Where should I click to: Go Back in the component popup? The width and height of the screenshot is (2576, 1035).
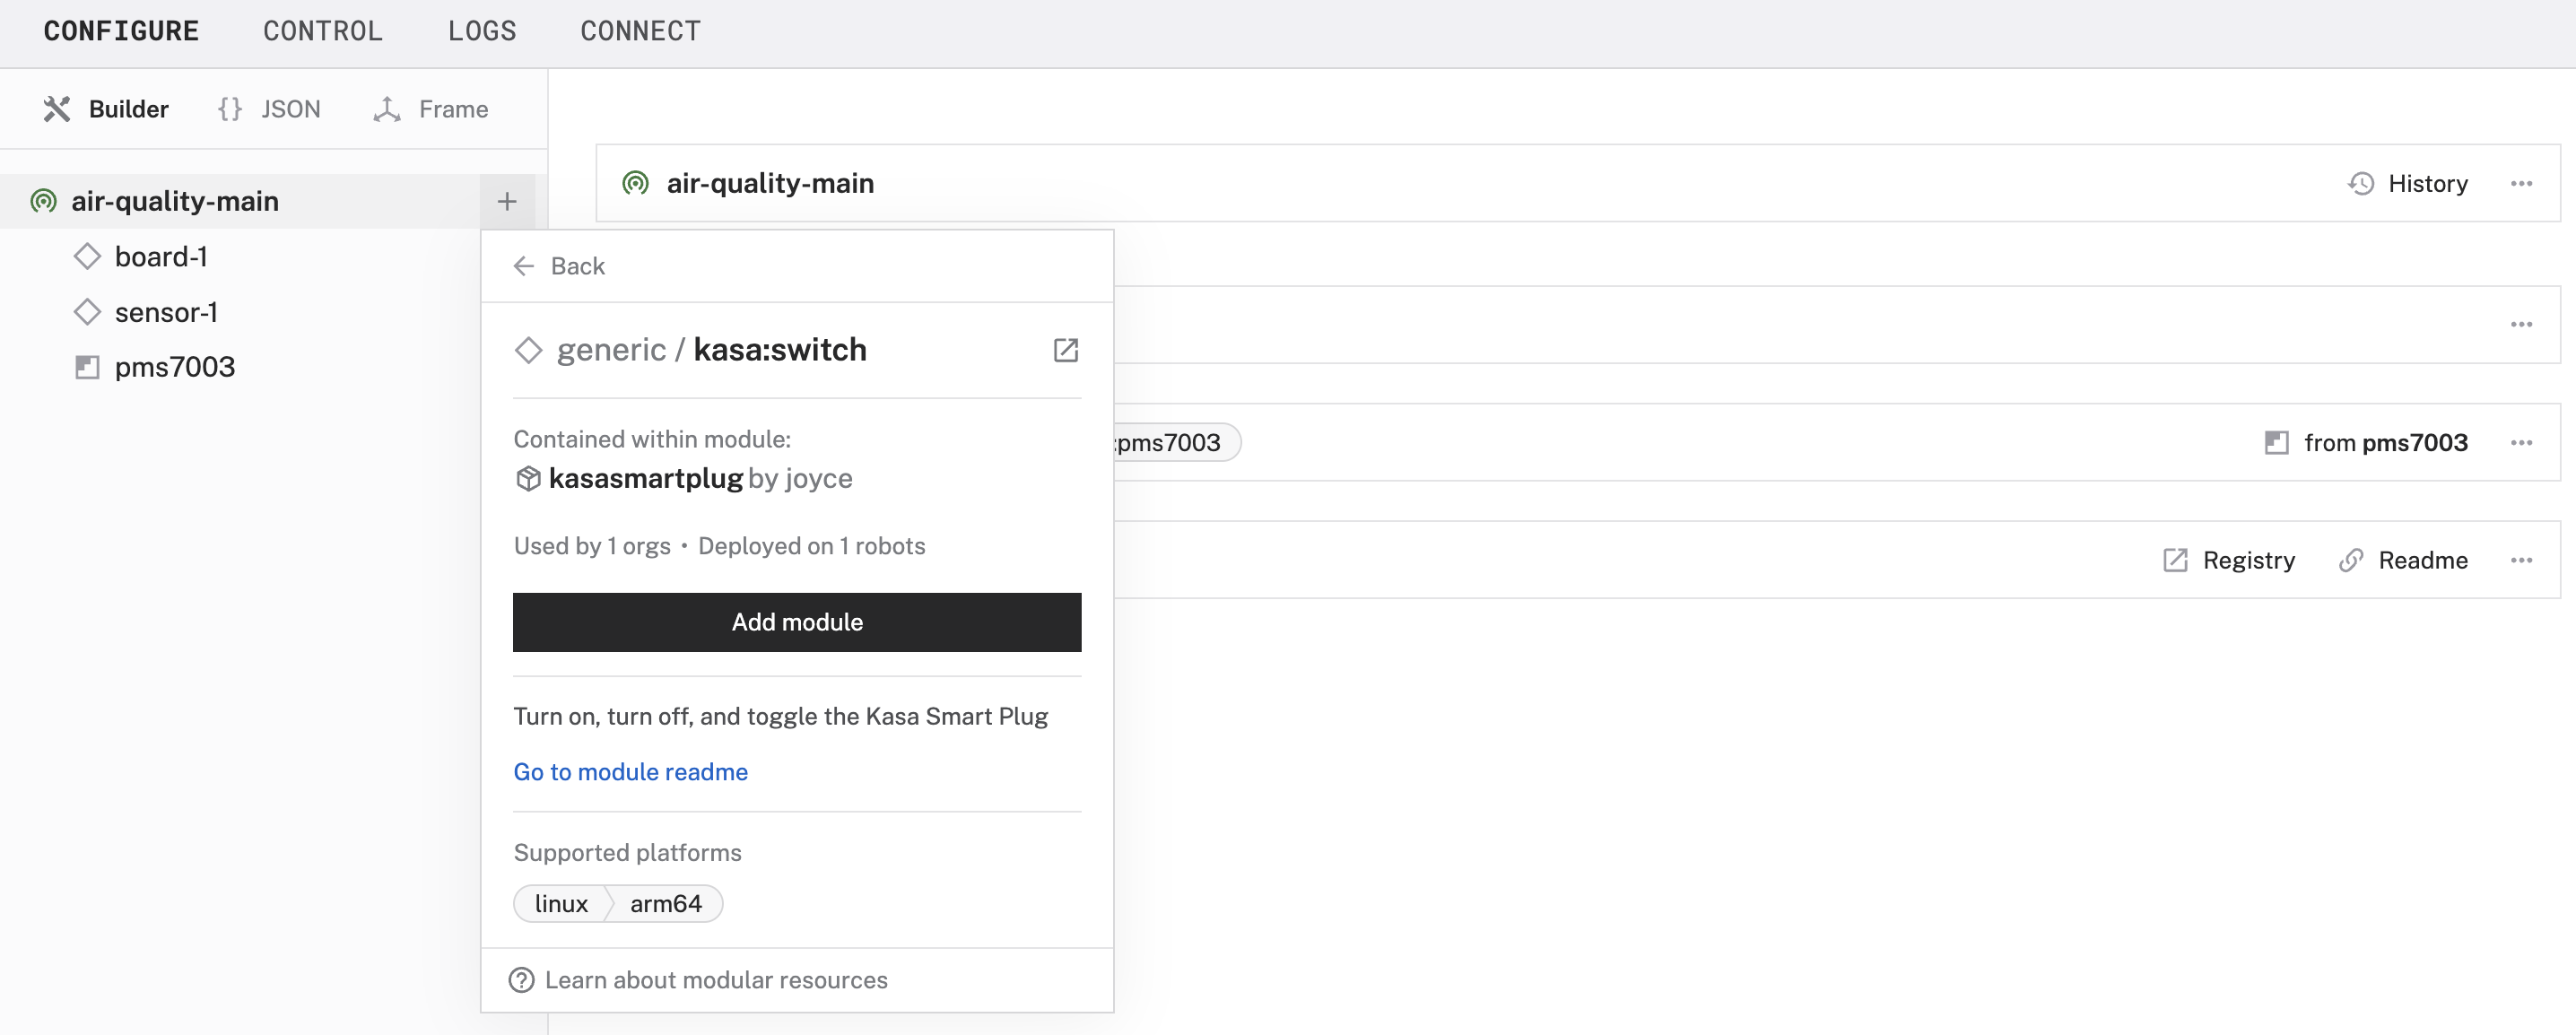[559, 266]
